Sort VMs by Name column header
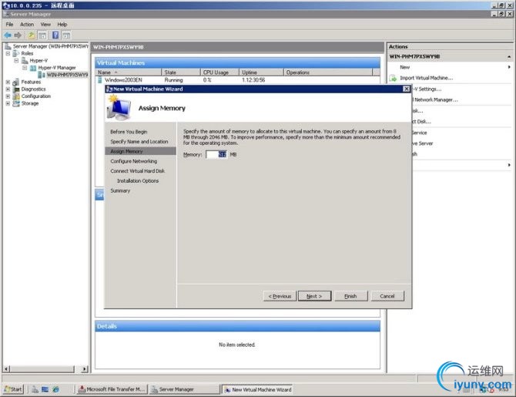The width and height of the screenshot is (516, 397). point(129,72)
